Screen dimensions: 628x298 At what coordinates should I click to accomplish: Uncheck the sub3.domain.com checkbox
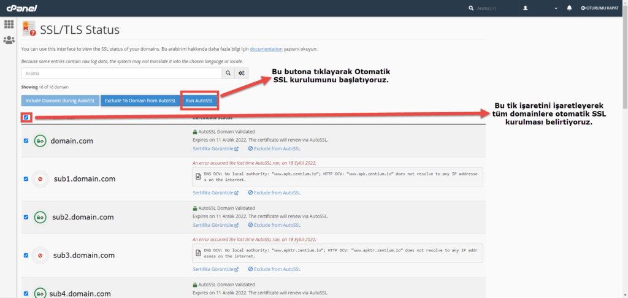tap(26, 255)
